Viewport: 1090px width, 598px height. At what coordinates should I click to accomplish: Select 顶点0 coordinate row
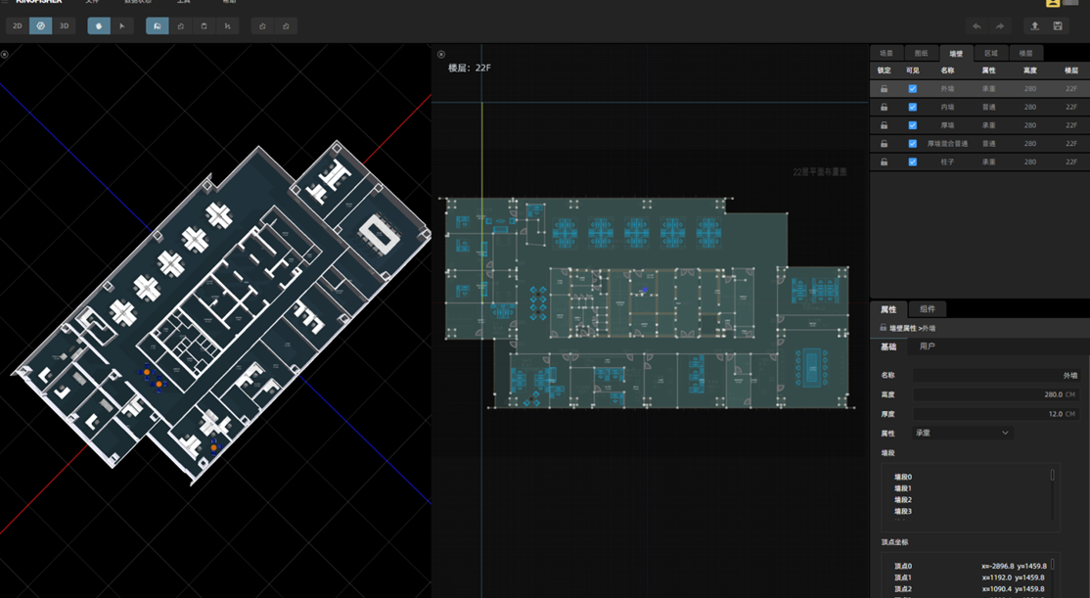970,566
